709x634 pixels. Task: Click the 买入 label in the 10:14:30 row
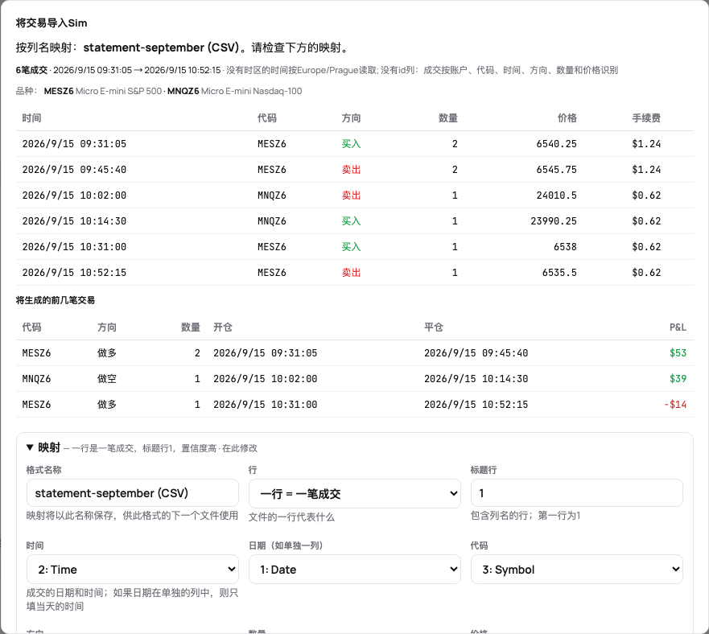click(x=351, y=221)
